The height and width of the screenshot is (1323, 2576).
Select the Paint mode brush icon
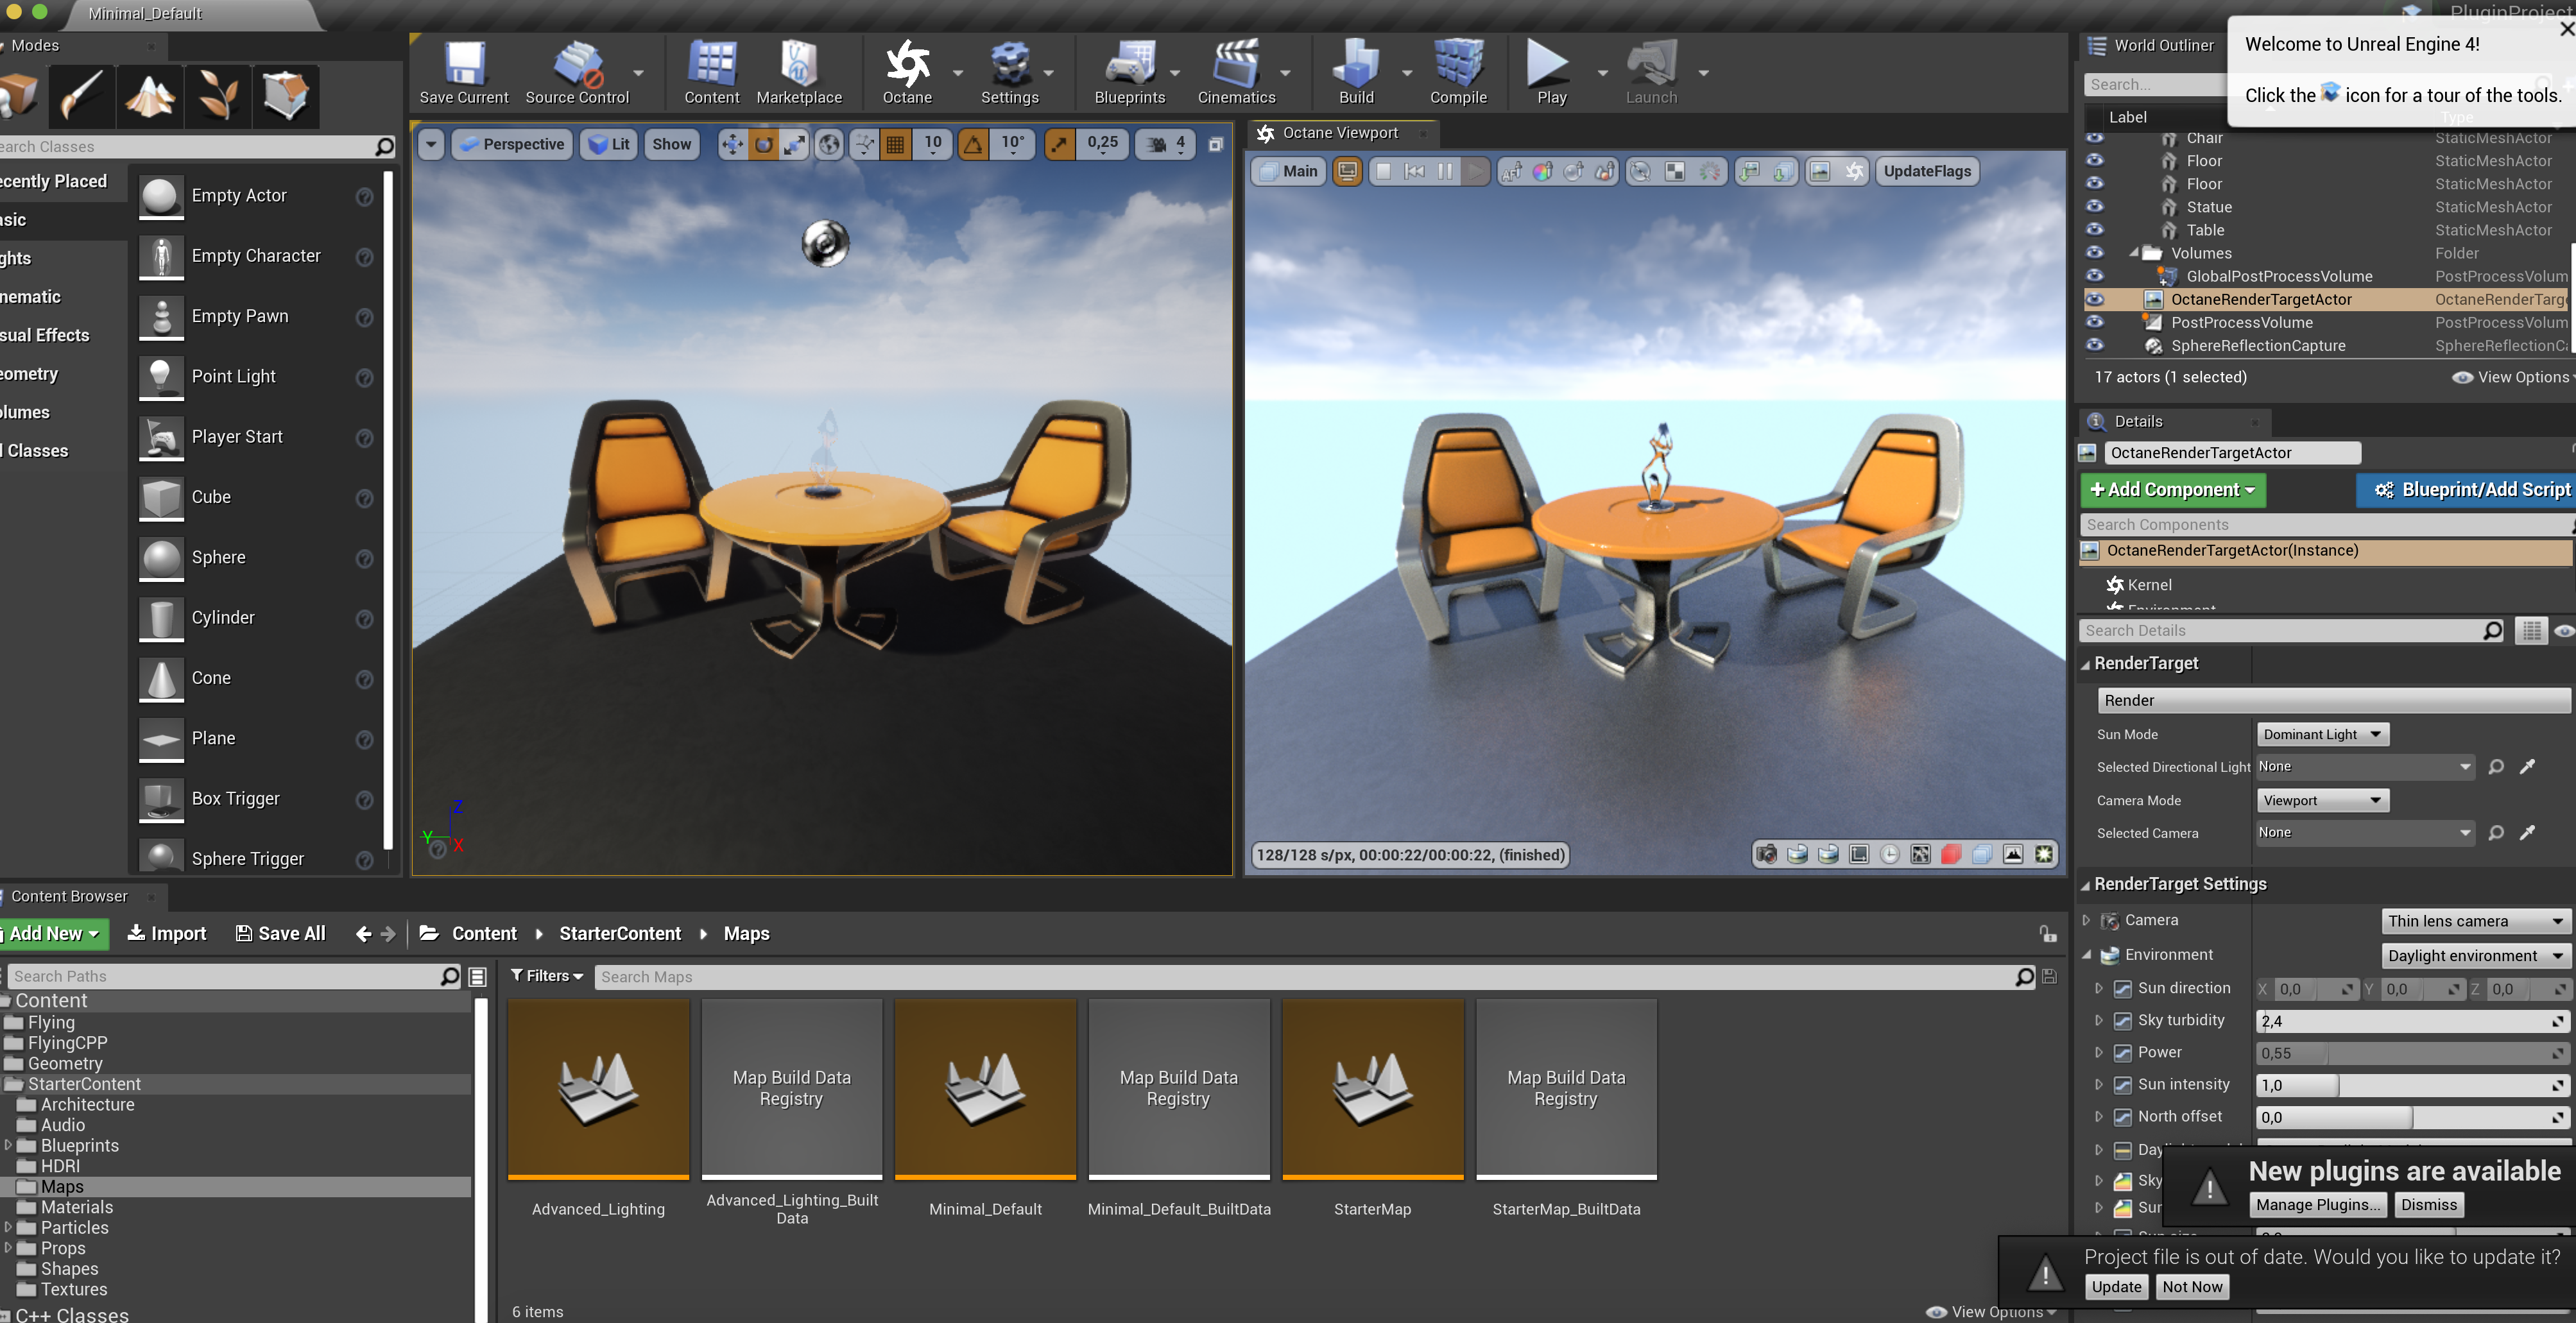click(x=82, y=96)
